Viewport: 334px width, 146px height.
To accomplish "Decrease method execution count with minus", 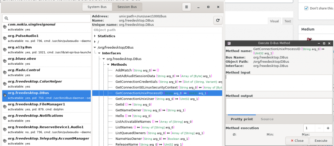I will pos(319,128).
